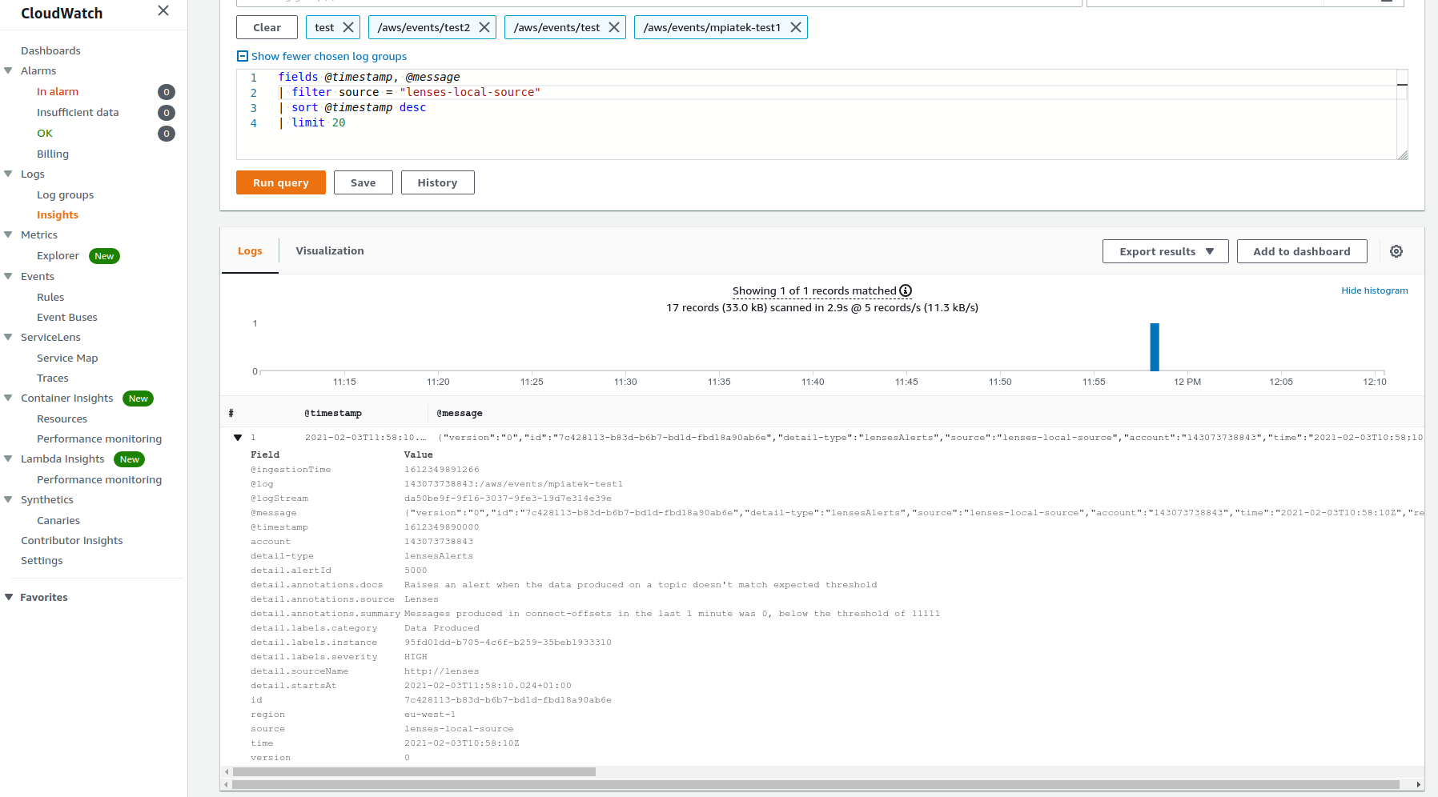Open Event Buses
This screenshot has height=797, width=1438.
[x=67, y=317]
